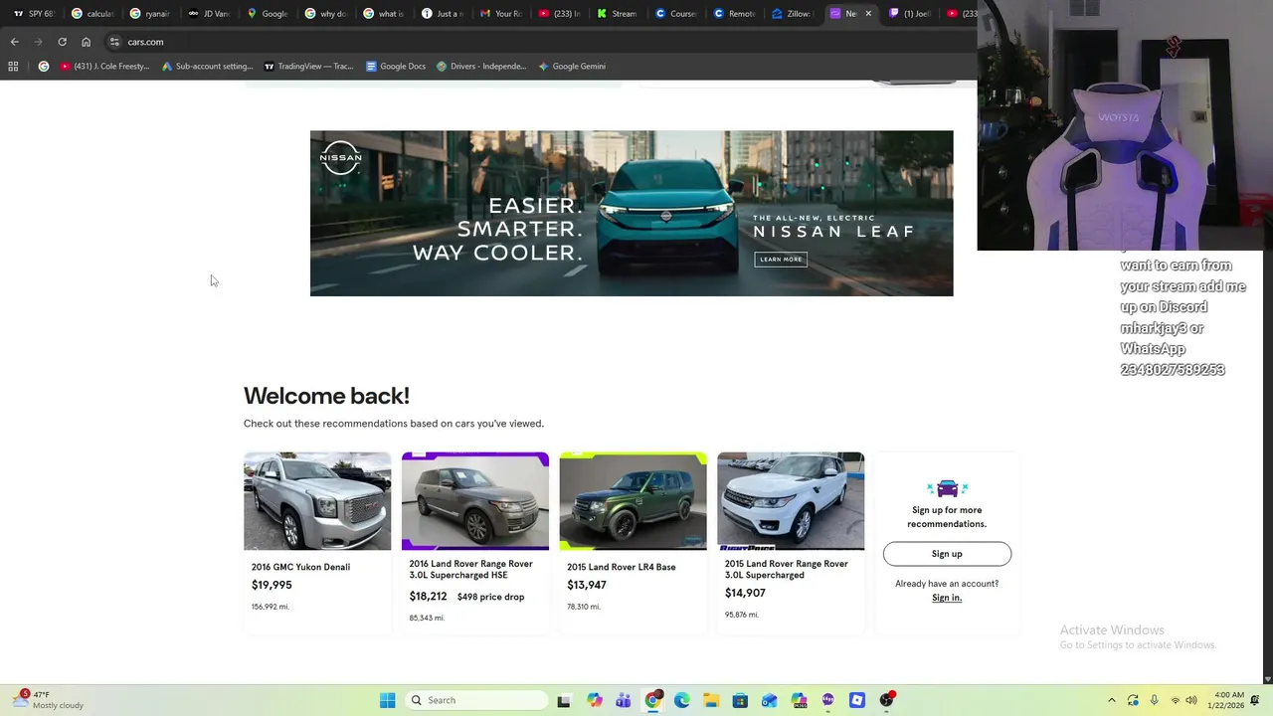Open 2016 Land Rover Supercharged HSE title
1273x716 pixels.
tap(470, 569)
